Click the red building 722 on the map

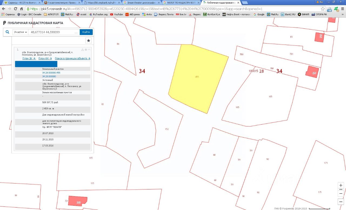tap(78, 201)
